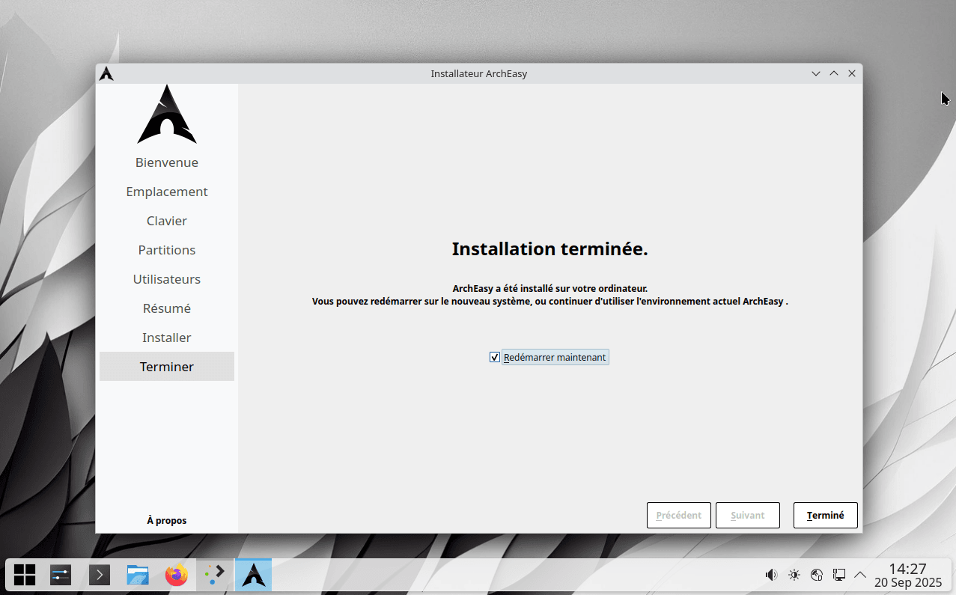Open the Dolphin file manager icon
Image resolution: width=956 pixels, height=595 pixels.
pos(138,575)
